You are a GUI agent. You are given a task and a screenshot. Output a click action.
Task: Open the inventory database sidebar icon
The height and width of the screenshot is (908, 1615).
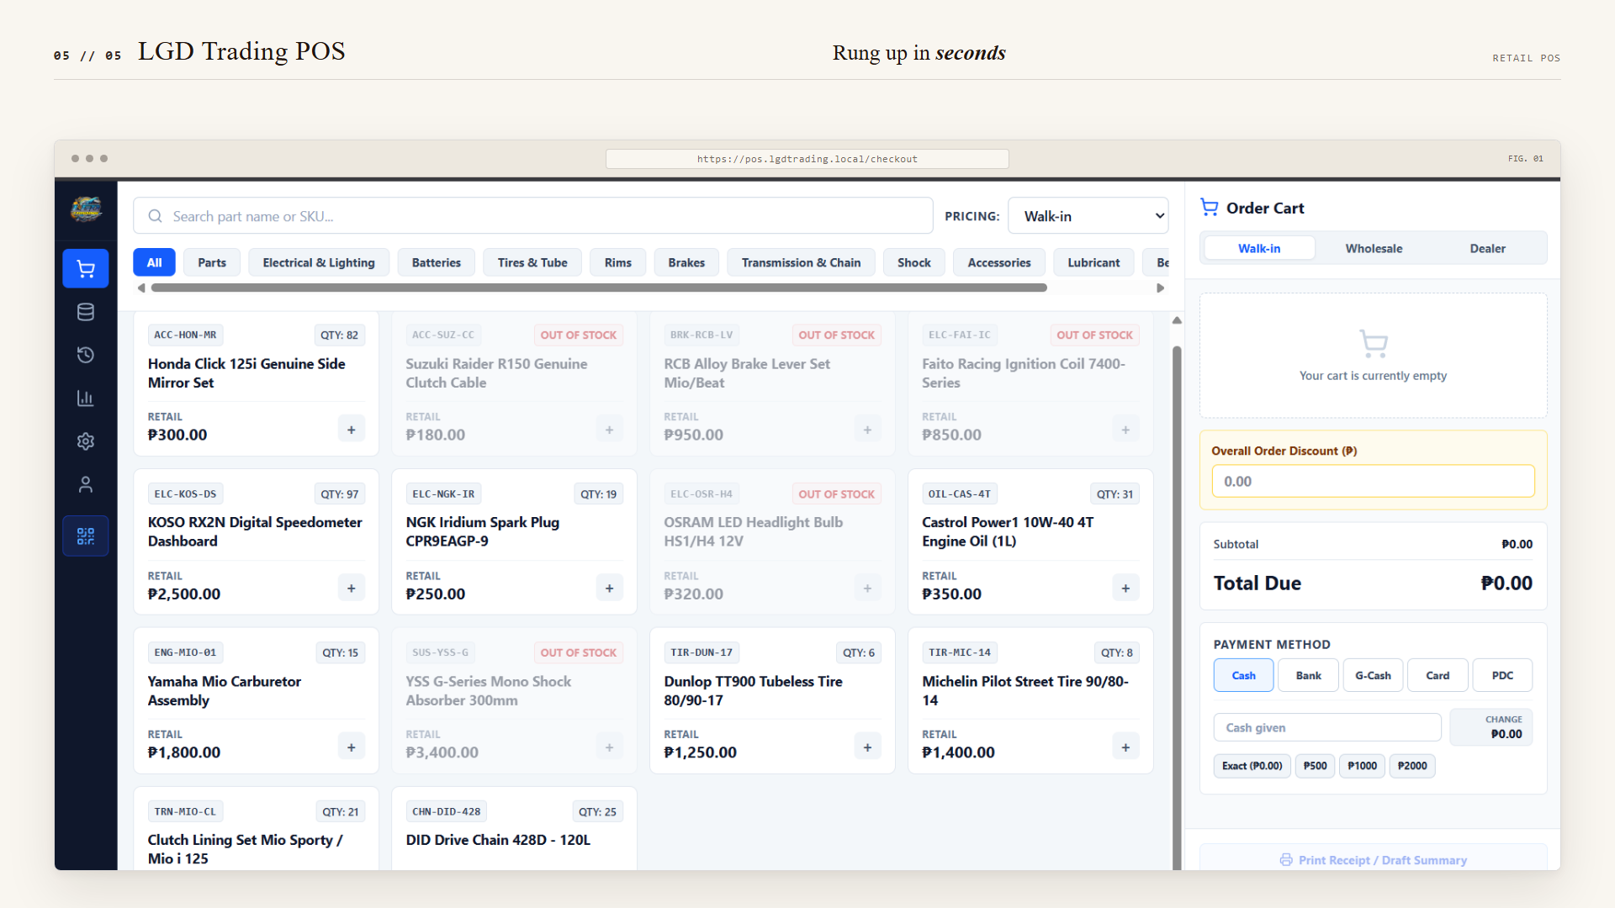tap(86, 312)
